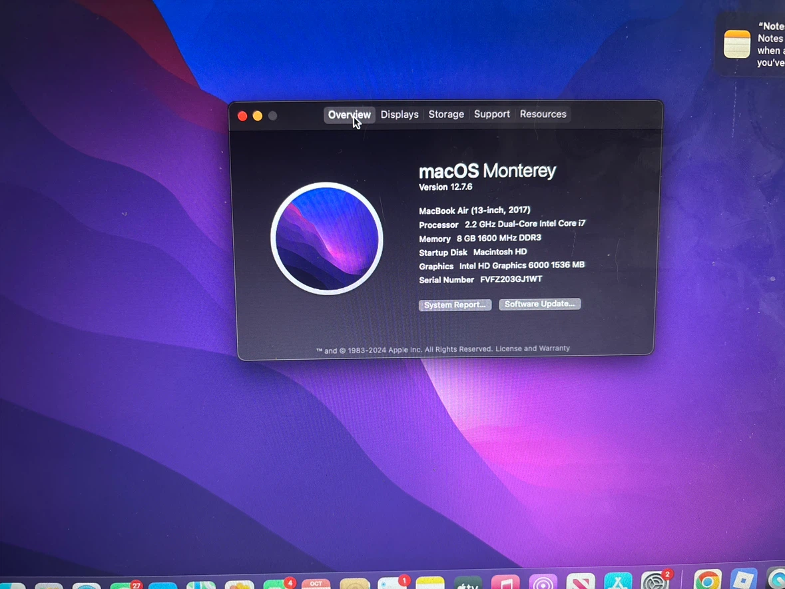The height and width of the screenshot is (589, 785).
Task: Open the Calendar icon showing OCT
Action: click(x=316, y=584)
